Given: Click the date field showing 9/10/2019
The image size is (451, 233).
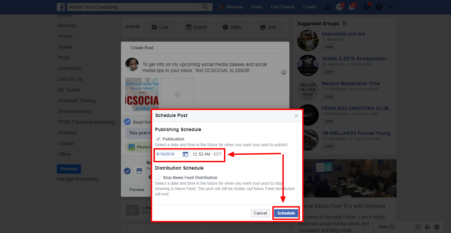Looking at the screenshot, I should click(x=172, y=154).
